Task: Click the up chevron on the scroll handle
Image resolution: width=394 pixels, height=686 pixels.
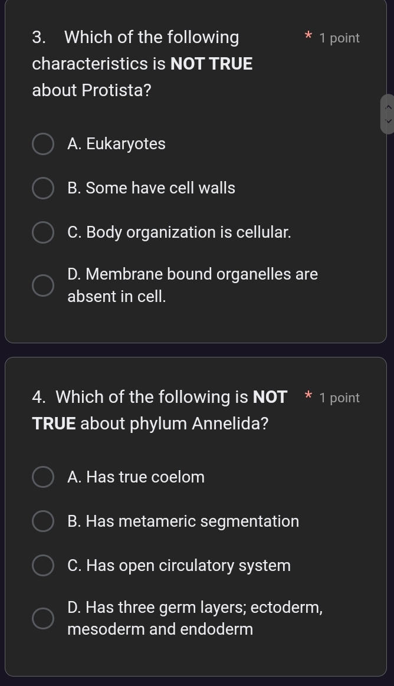Action: 388,107
